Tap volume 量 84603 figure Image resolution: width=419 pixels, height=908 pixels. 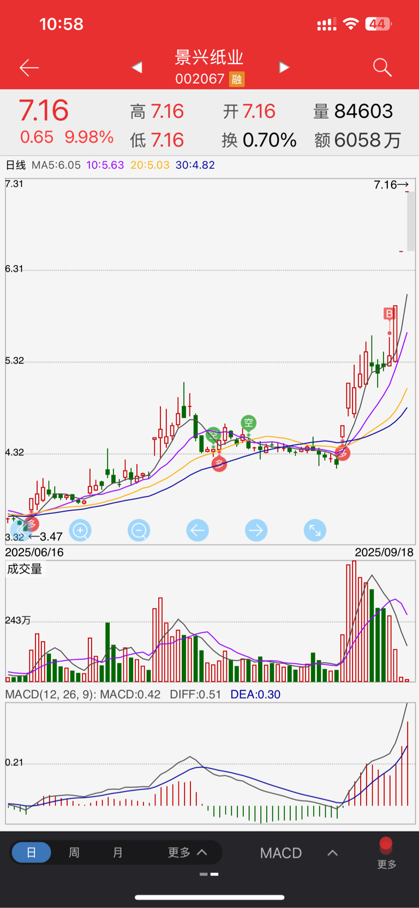(353, 111)
